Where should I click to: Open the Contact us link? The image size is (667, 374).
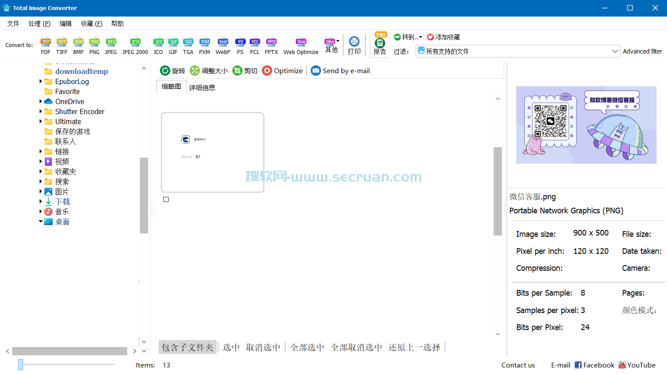(518, 365)
